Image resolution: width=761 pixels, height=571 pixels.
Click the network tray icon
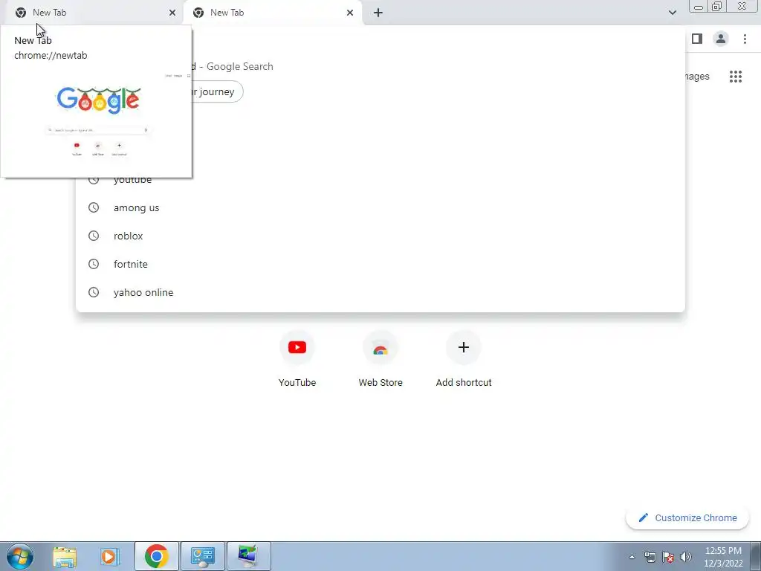pos(650,557)
